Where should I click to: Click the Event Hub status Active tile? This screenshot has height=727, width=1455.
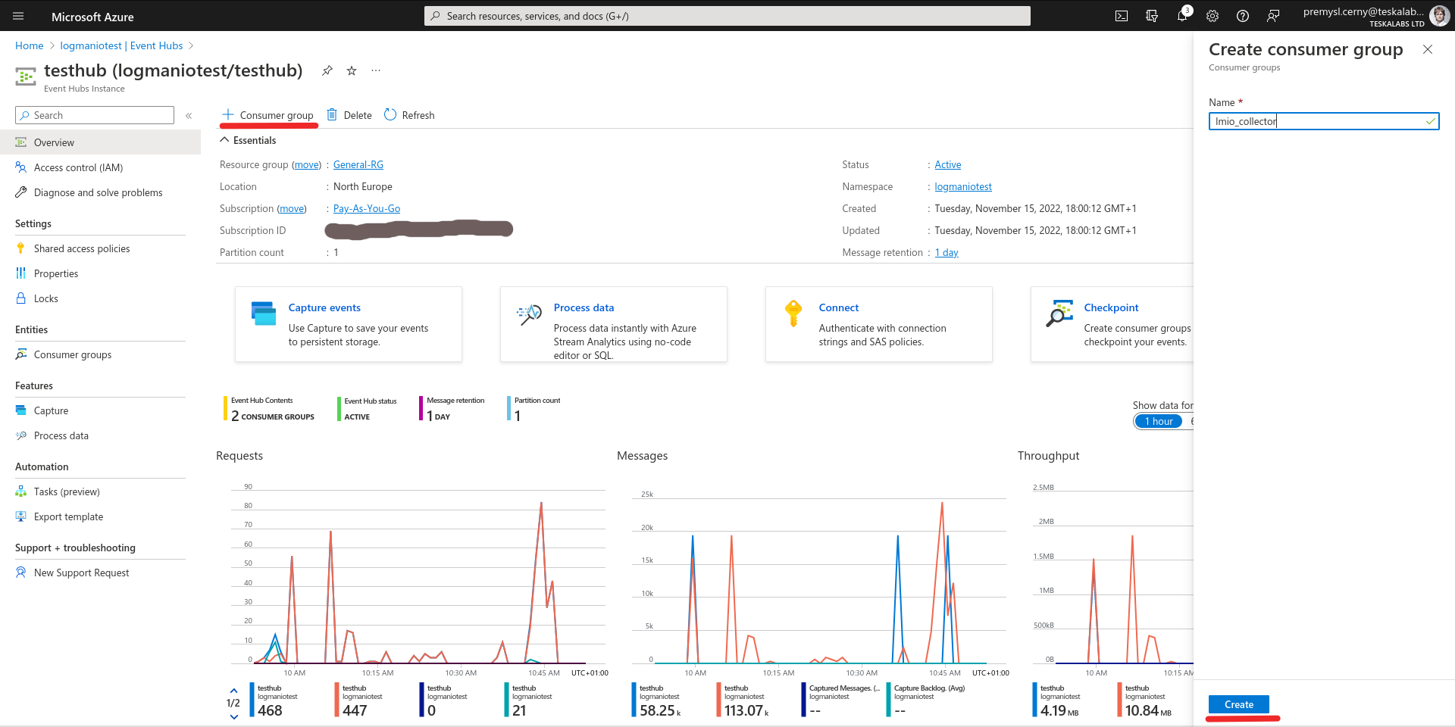(x=368, y=409)
